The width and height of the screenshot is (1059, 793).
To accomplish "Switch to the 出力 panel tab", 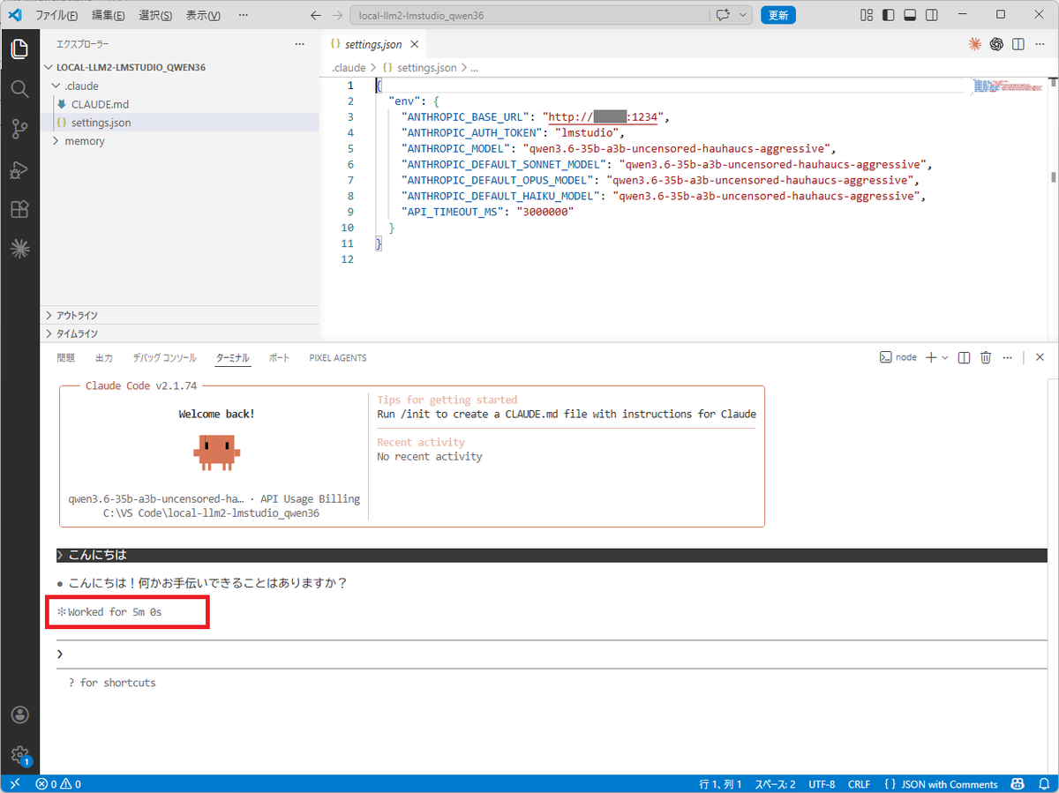I will tap(103, 357).
